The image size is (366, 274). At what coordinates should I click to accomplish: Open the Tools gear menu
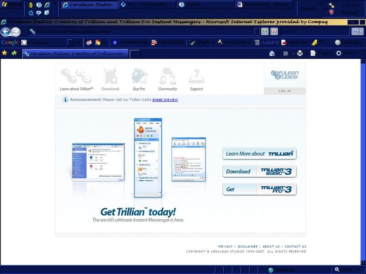point(346,53)
